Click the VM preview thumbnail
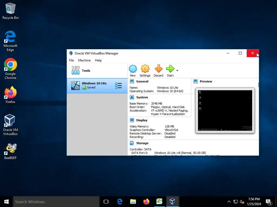Image resolution: width=277 pixels, height=207 pixels. [x=225, y=110]
